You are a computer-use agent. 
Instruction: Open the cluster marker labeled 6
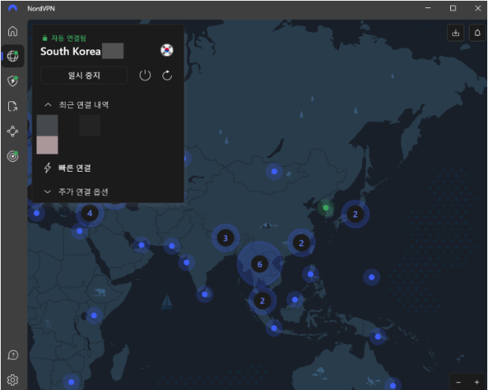coord(260,264)
